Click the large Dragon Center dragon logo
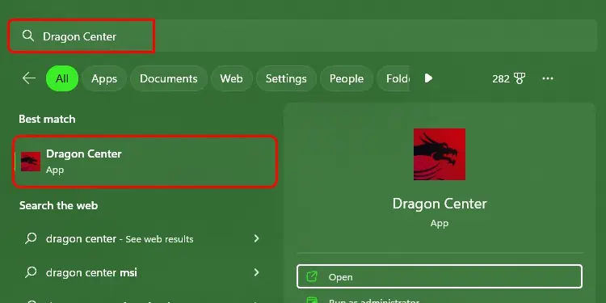Image resolution: width=606 pixels, height=303 pixels. (440, 154)
